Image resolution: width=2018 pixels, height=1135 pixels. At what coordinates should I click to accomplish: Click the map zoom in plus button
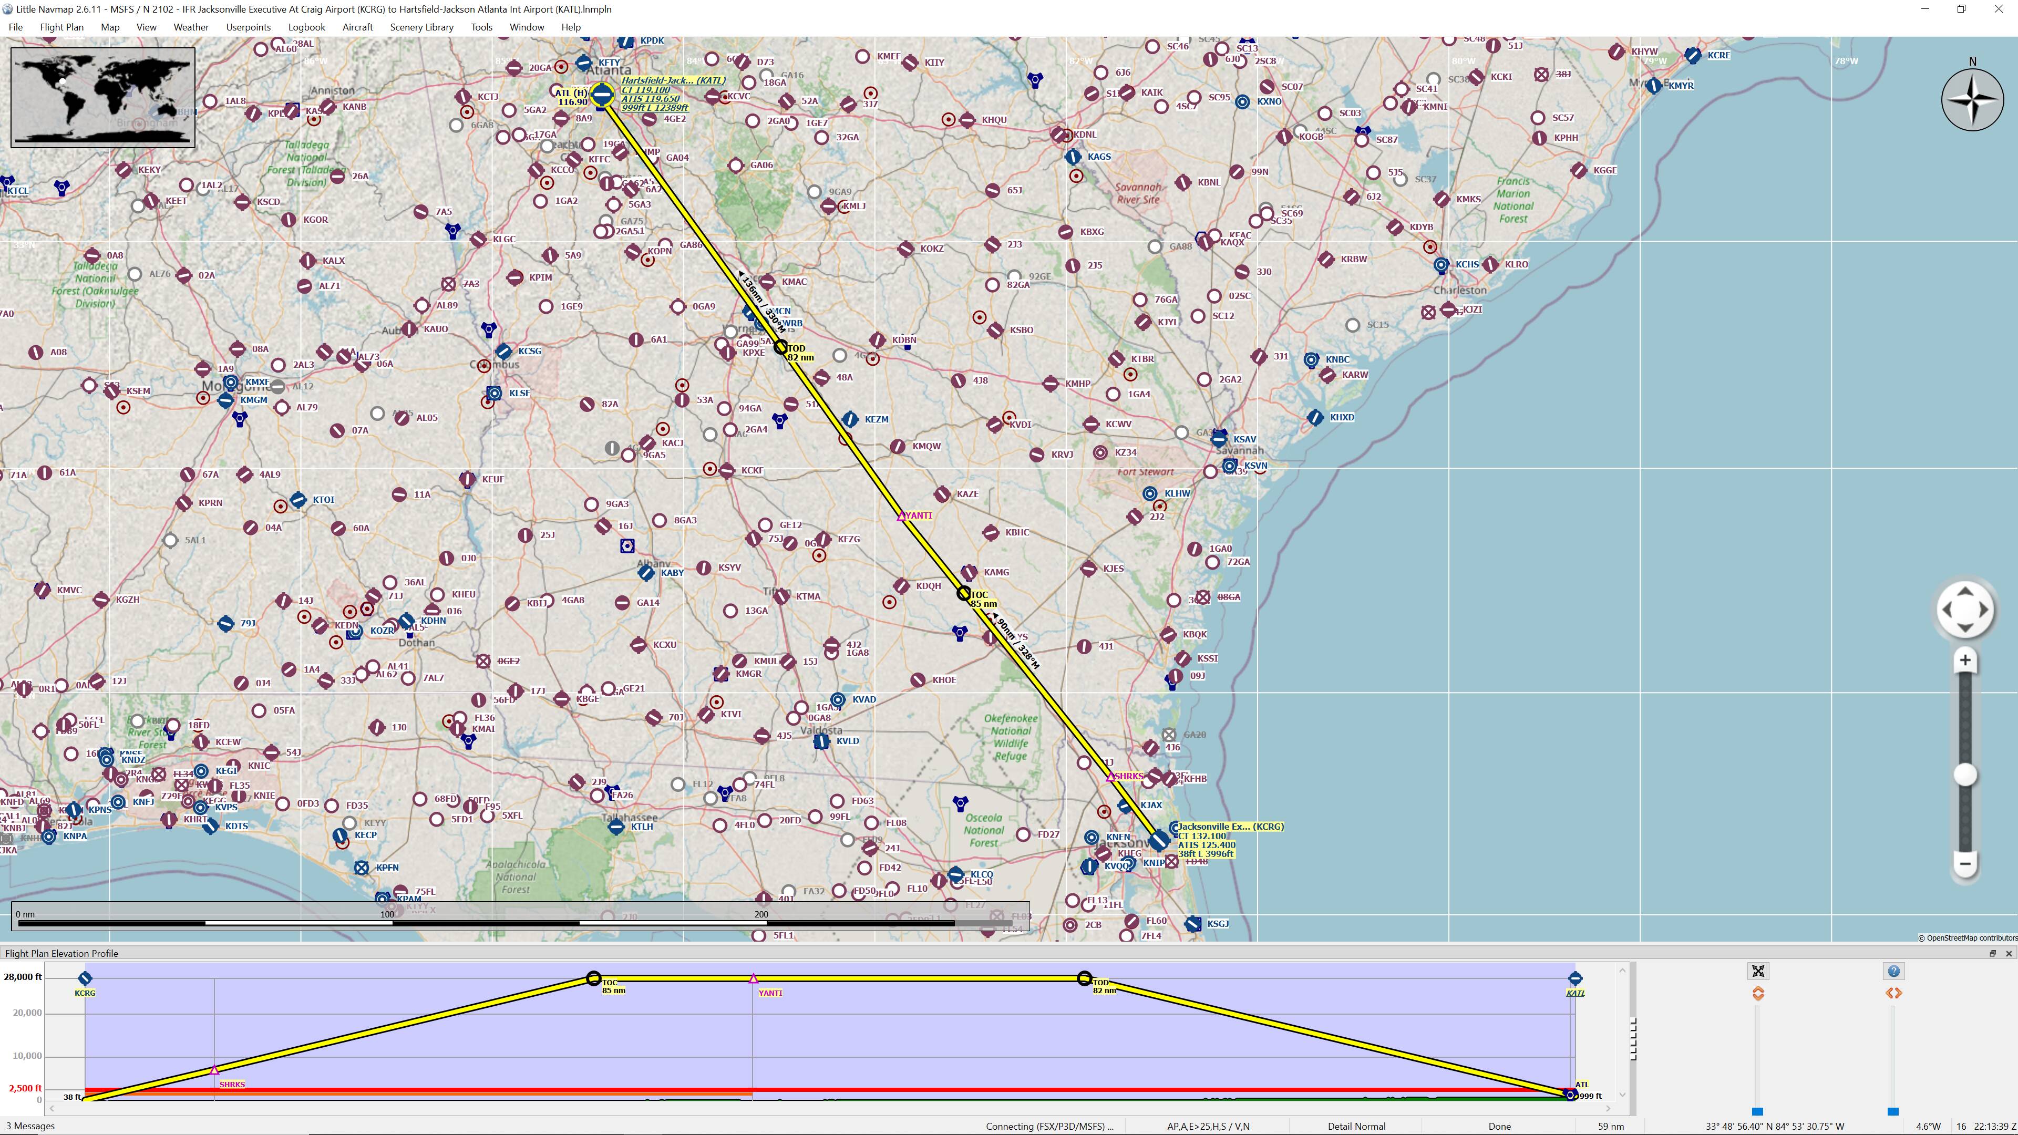1965,661
